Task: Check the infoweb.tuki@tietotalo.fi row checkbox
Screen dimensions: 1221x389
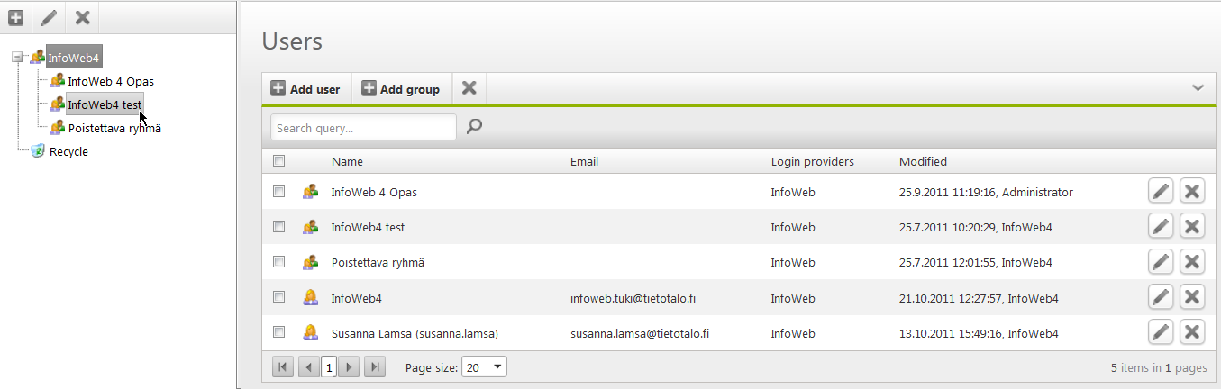Action: pos(279,297)
